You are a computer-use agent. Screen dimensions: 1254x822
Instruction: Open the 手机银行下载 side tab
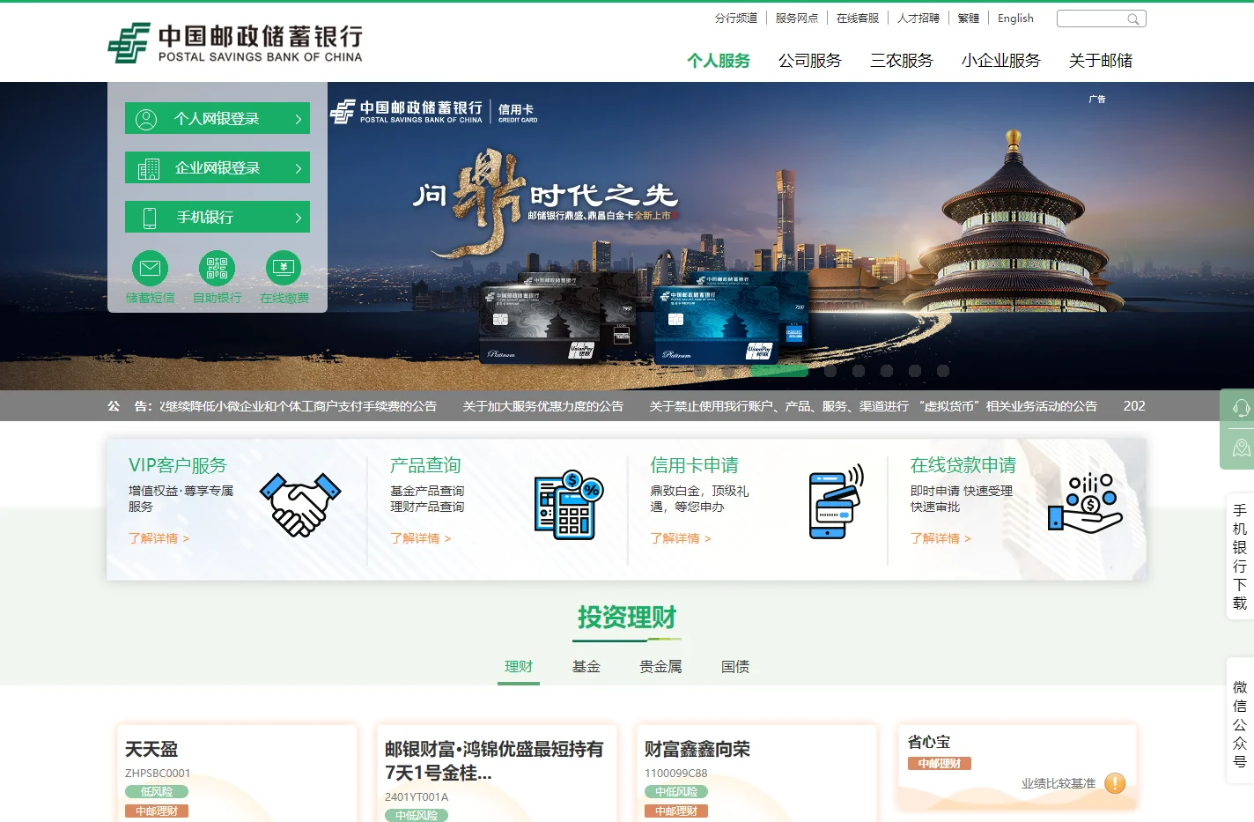1240,557
